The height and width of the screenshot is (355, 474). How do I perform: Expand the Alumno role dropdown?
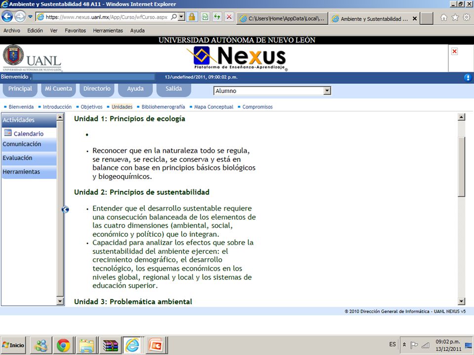tap(327, 91)
